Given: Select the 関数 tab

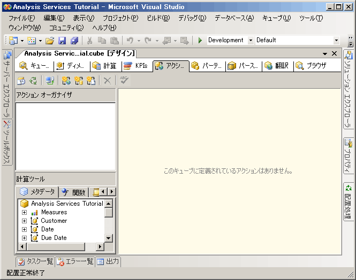Looking at the screenshot, I should 73,192.
